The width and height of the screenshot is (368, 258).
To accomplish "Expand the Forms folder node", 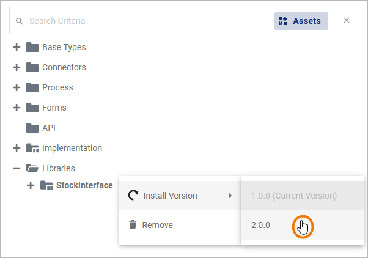I will [17, 108].
